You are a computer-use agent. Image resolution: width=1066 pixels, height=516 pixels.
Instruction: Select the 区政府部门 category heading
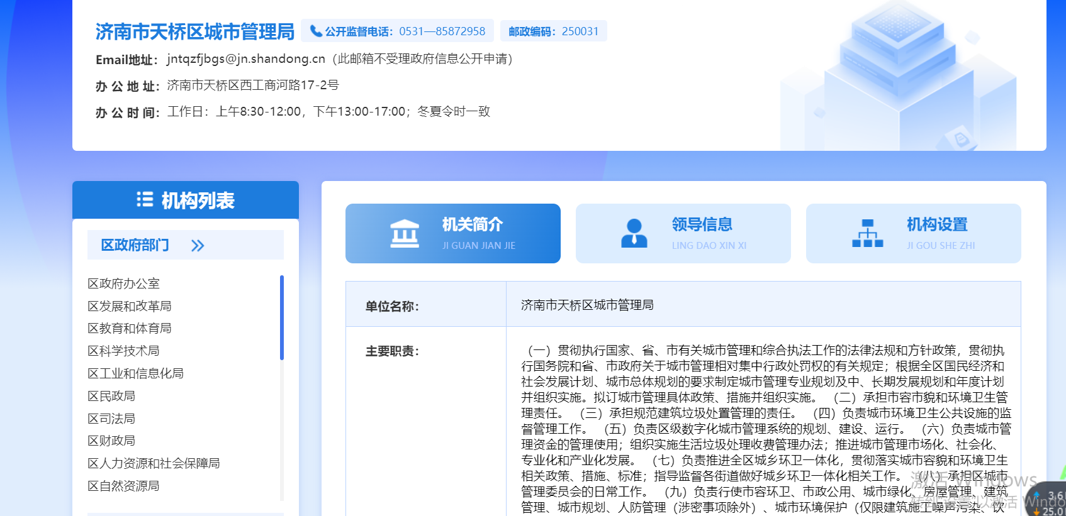[x=135, y=245]
